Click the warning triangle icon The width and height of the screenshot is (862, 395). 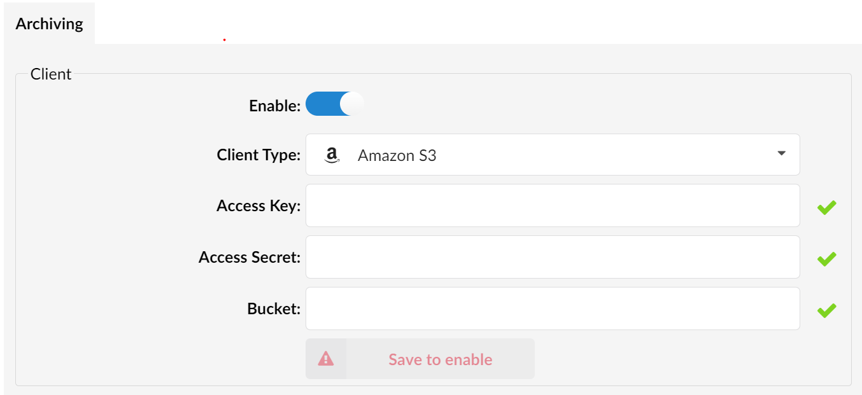point(326,359)
